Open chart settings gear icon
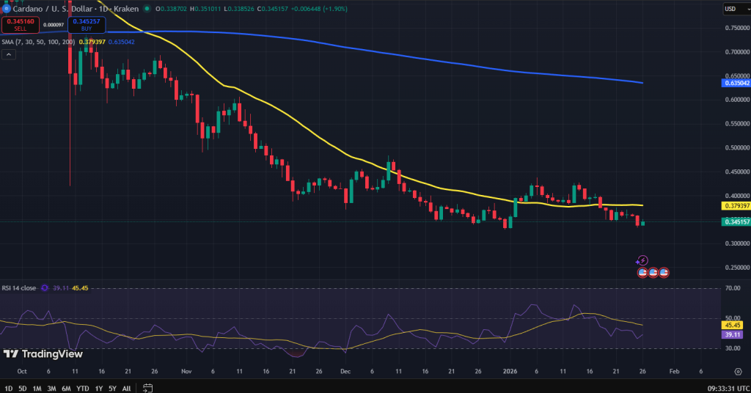 pos(738,372)
